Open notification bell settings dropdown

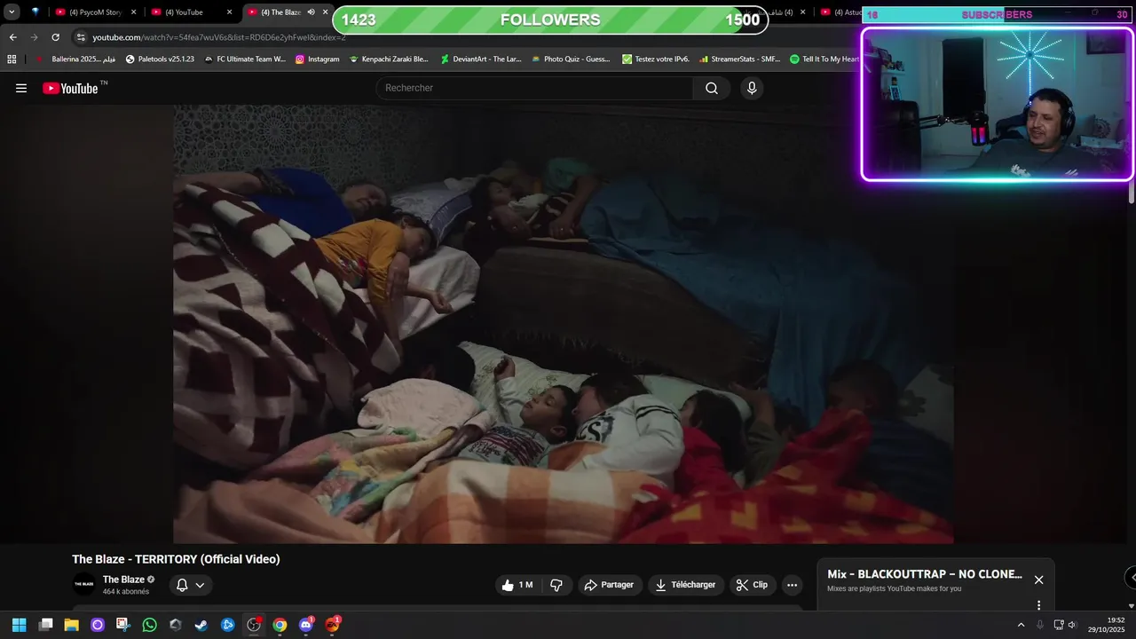click(x=190, y=585)
